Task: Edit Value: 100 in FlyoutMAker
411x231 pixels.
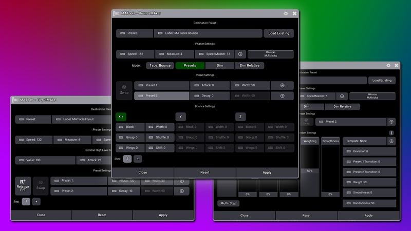Action: tap(45, 160)
